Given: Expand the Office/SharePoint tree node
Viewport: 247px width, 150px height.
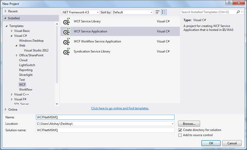Looking at the screenshot, I should pyautogui.click(x=17, y=55).
